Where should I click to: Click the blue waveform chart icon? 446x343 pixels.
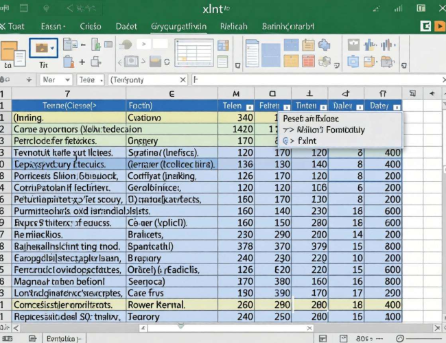pyautogui.click(x=370, y=45)
